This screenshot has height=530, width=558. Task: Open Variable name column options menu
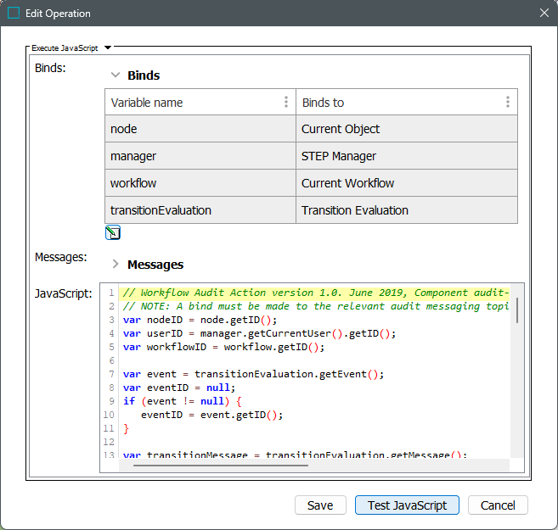click(285, 103)
